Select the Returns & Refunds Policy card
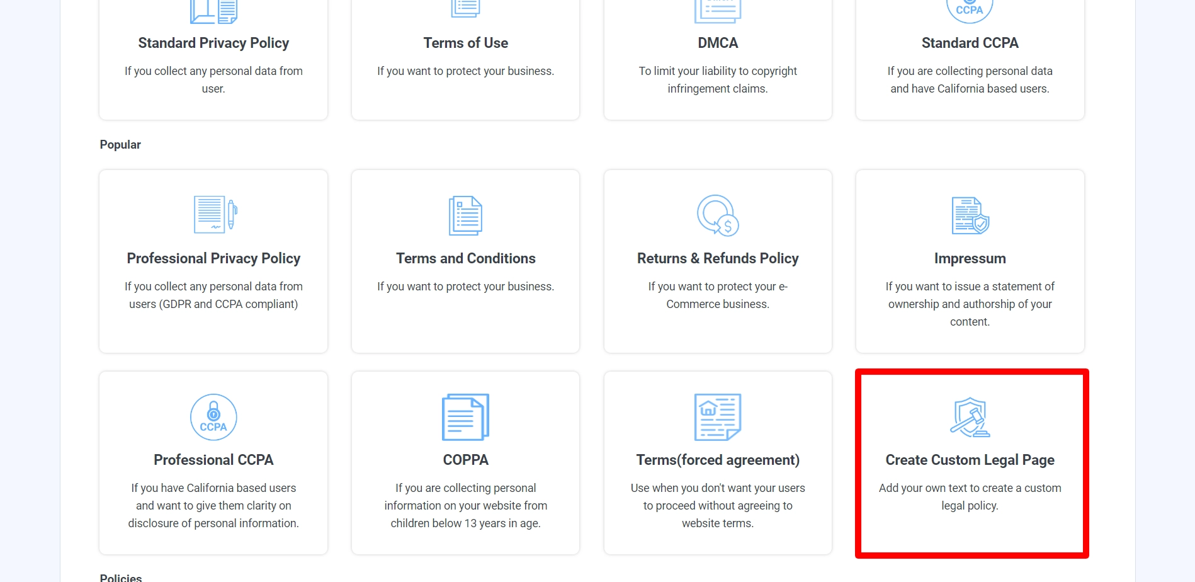Screen dimensions: 1195x582 717,261
